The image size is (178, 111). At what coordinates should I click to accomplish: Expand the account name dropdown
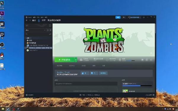pos(135,17)
